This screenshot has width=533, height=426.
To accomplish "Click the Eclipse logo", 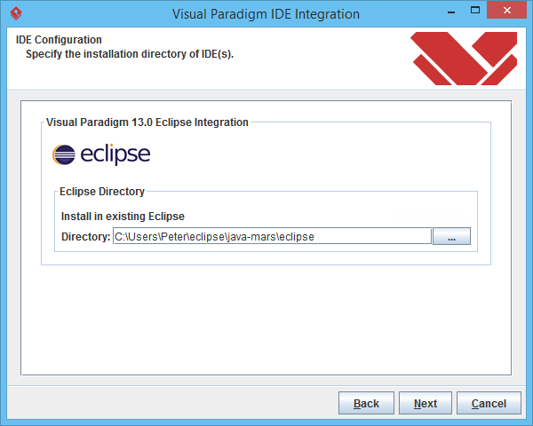I will [x=101, y=154].
